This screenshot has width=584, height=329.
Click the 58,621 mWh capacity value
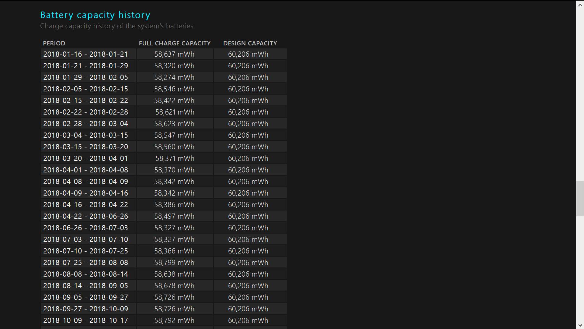[x=175, y=112]
